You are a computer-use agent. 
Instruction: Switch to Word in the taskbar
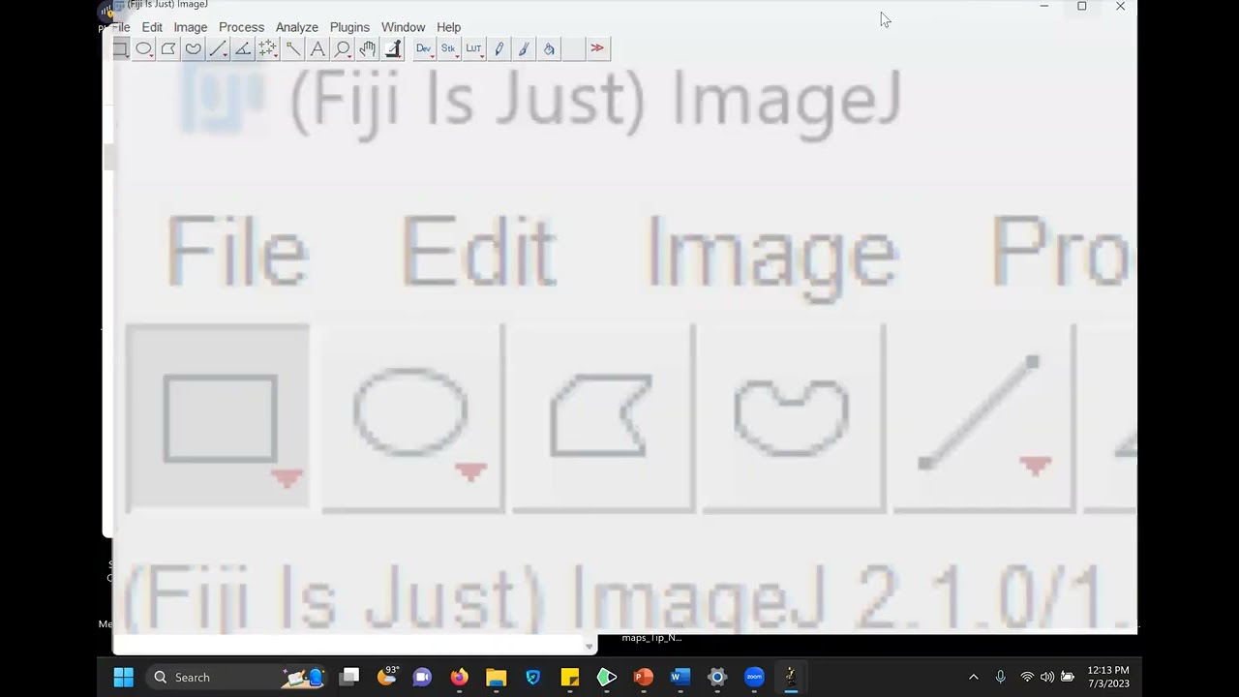(680, 677)
